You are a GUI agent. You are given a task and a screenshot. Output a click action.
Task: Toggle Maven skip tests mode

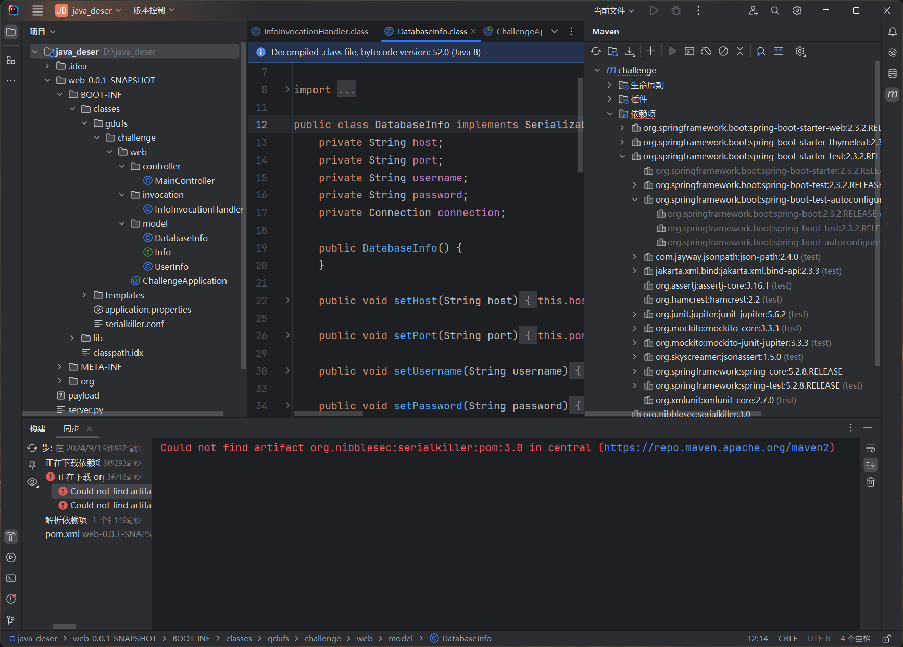(723, 51)
